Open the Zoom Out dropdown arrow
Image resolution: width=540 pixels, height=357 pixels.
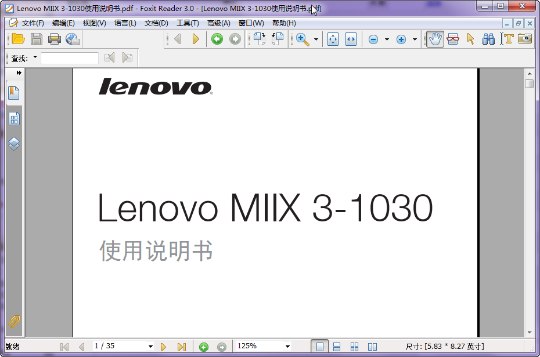pyautogui.click(x=387, y=39)
